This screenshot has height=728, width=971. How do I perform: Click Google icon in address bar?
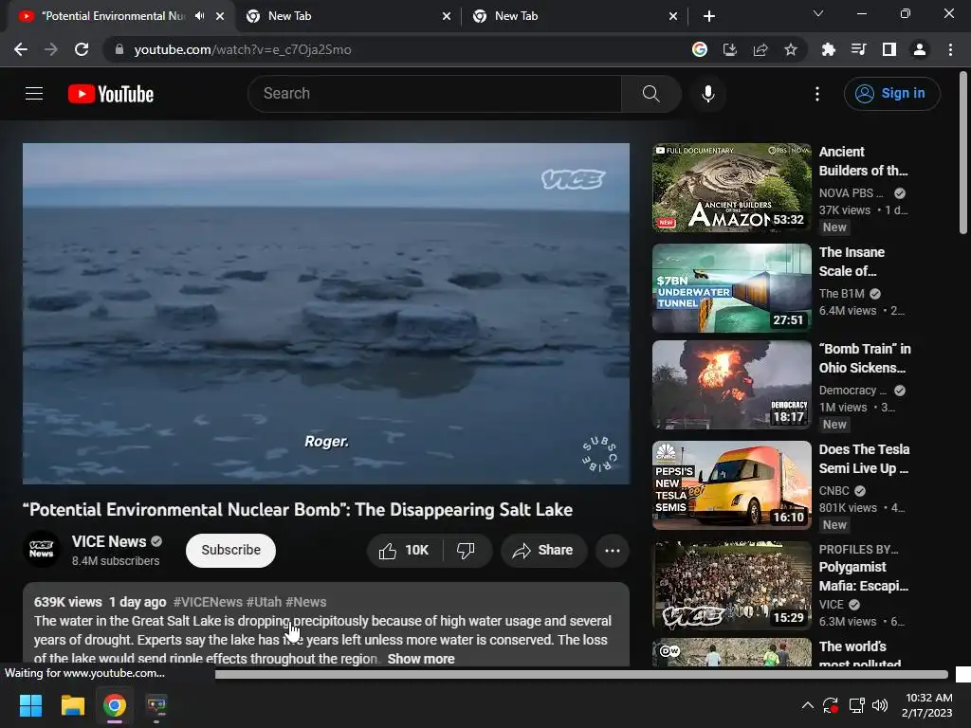pyautogui.click(x=700, y=49)
